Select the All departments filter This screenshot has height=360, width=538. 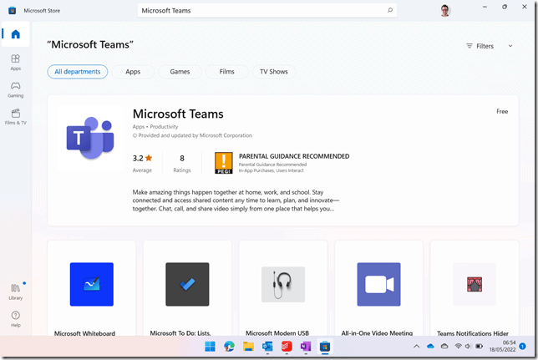(78, 72)
